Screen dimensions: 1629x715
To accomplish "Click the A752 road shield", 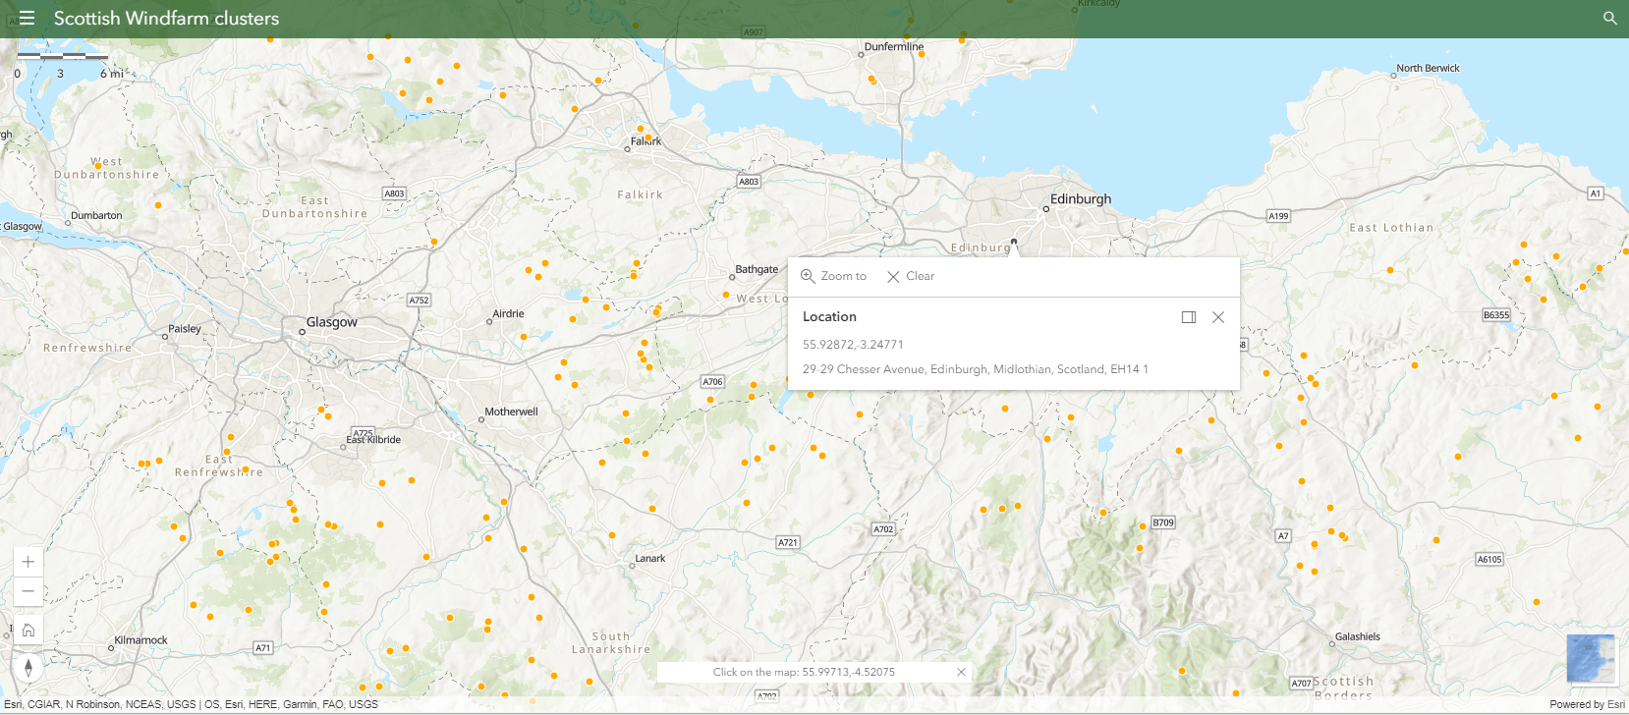I will 420,301.
